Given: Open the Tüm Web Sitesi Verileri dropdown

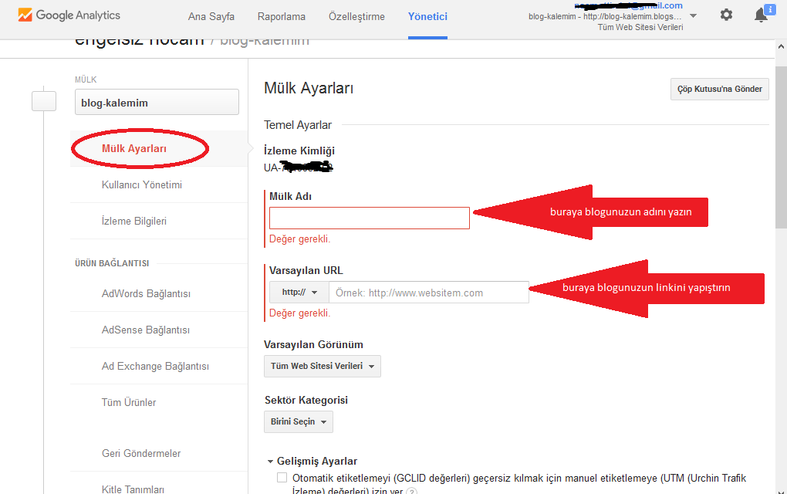Looking at the screenshot, I should 323,366.
